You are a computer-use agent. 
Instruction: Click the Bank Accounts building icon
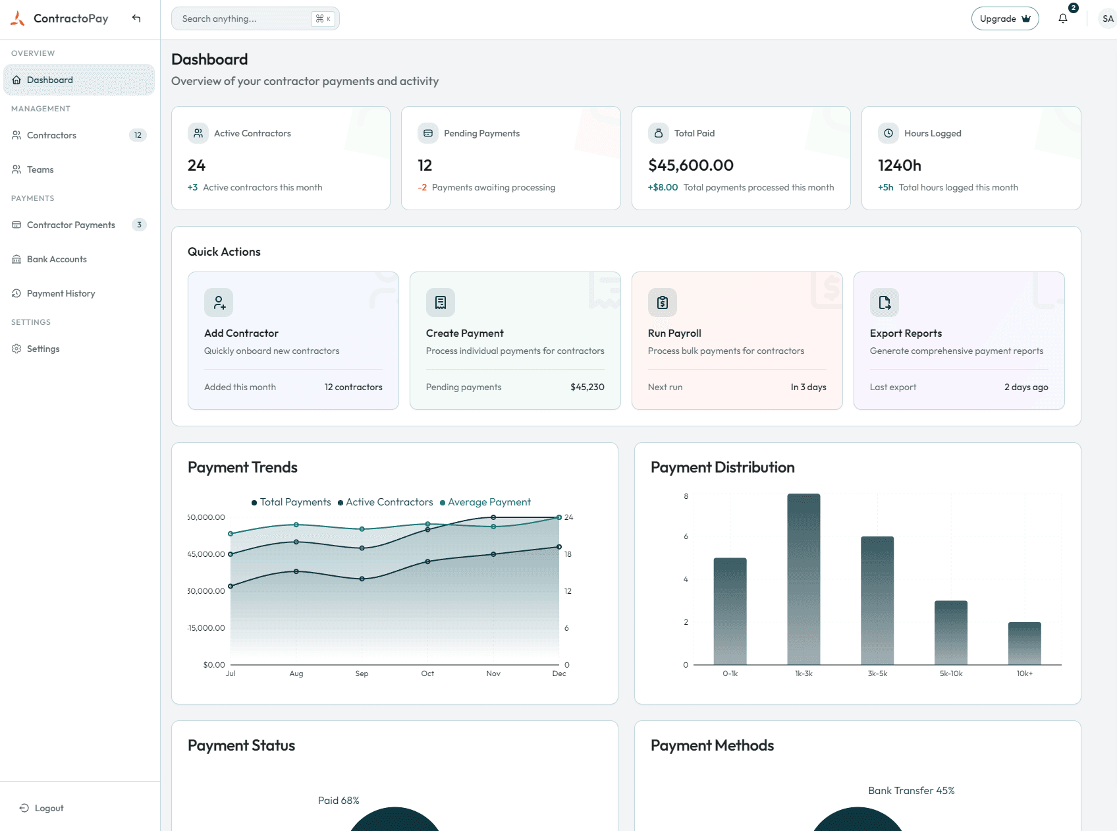(x=16, y=259)
